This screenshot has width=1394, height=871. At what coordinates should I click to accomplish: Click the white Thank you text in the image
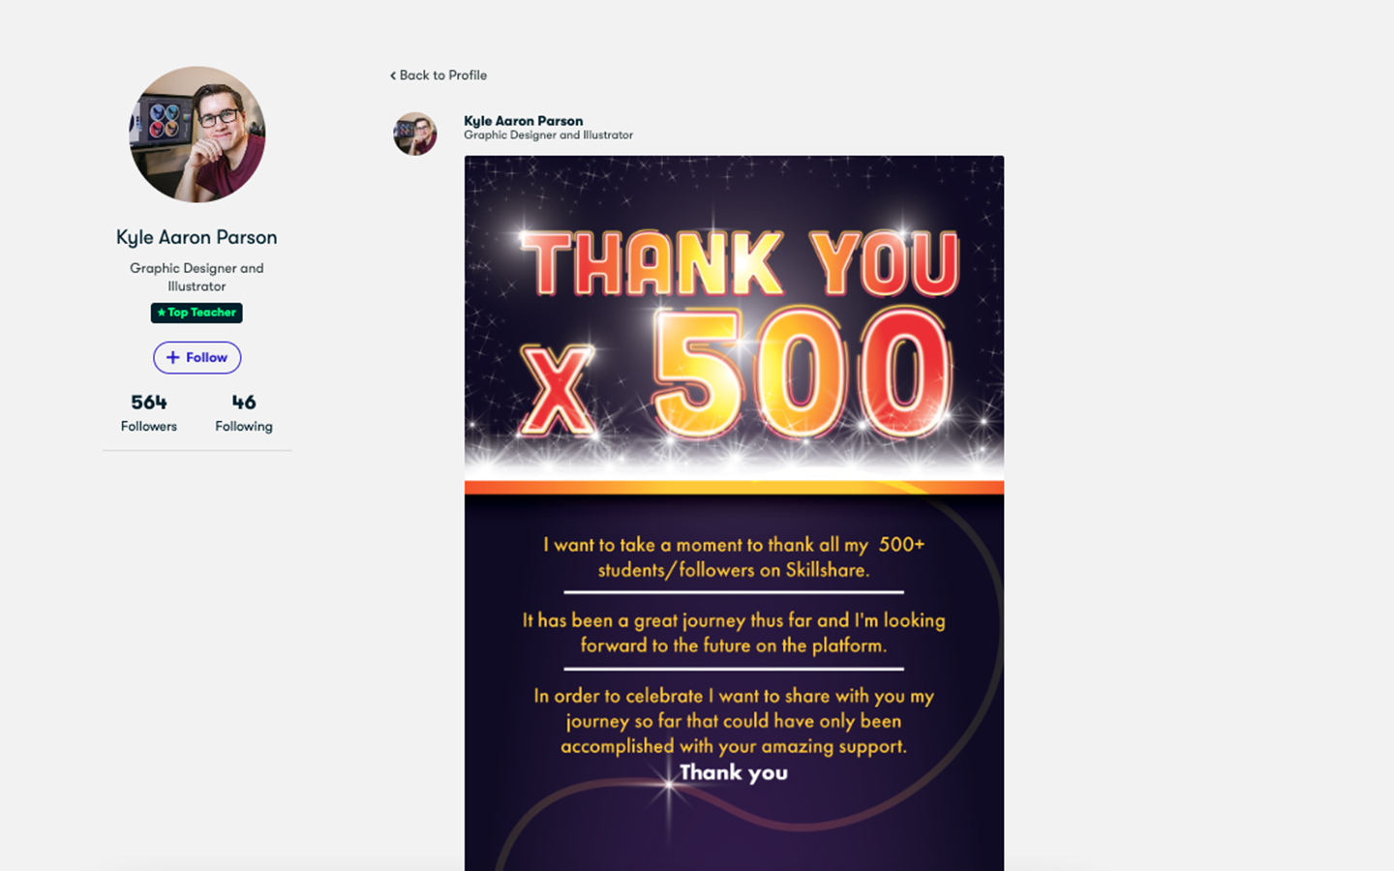pyautogui.click(x=734, y=772)
